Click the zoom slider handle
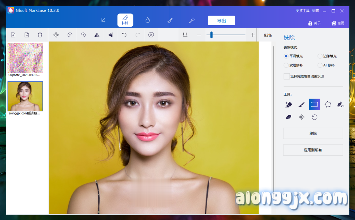 (x=211, y=35)
